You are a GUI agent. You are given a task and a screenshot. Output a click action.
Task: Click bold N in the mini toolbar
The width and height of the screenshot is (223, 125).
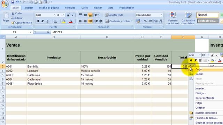coord(191,60)
